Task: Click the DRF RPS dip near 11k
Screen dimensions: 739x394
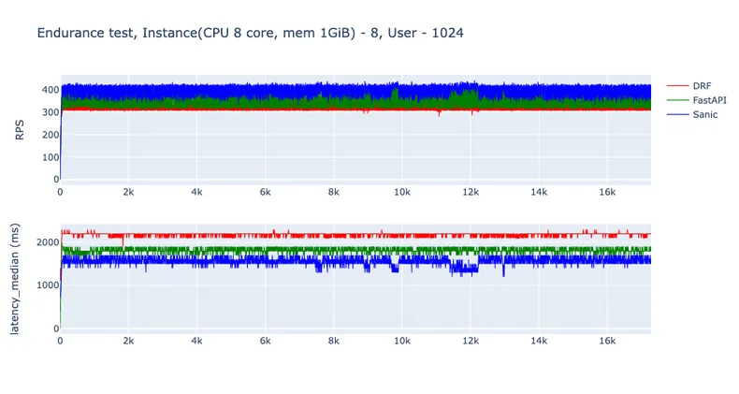Action: [x=440, y=112]
